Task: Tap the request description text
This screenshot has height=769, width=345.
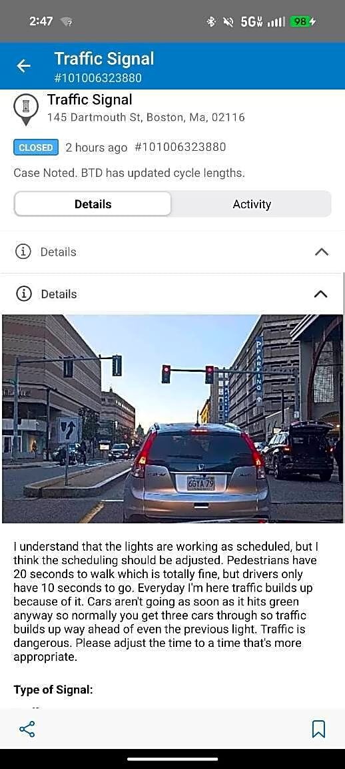Action: 165,601
